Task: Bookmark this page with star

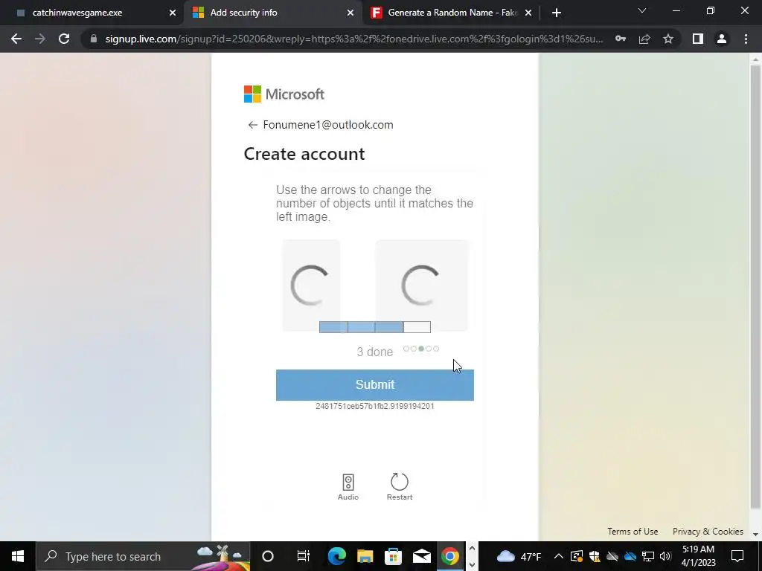Action: tap(668, 39)
